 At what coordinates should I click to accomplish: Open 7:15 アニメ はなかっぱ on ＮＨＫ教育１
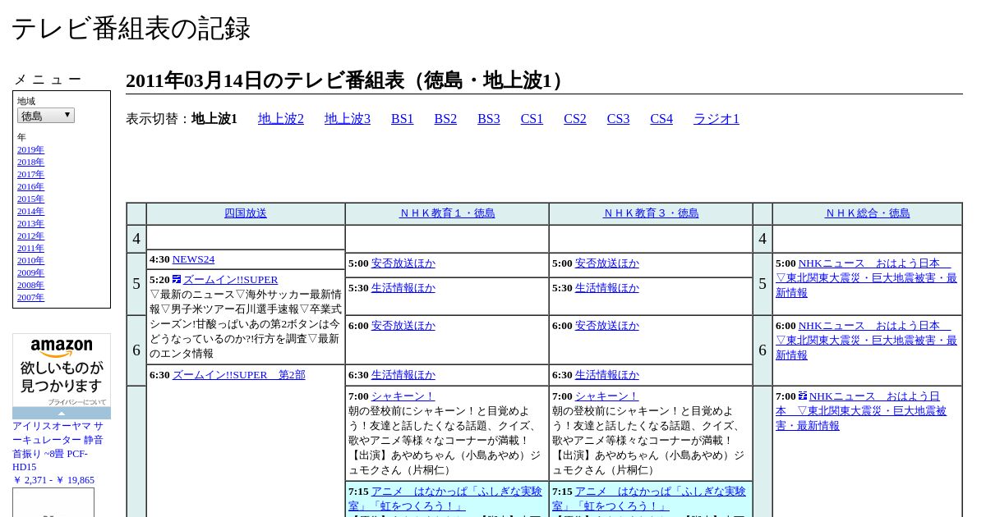pyautogui.click(x=445, y=498)
